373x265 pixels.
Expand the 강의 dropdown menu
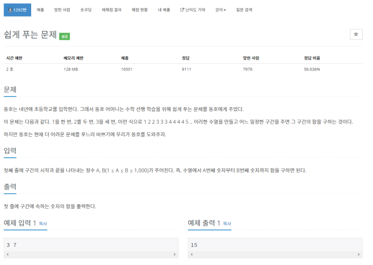[x=220, y=10]
